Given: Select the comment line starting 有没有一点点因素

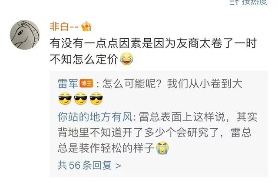Looking at the screenshot, I should tap(153, 43).
